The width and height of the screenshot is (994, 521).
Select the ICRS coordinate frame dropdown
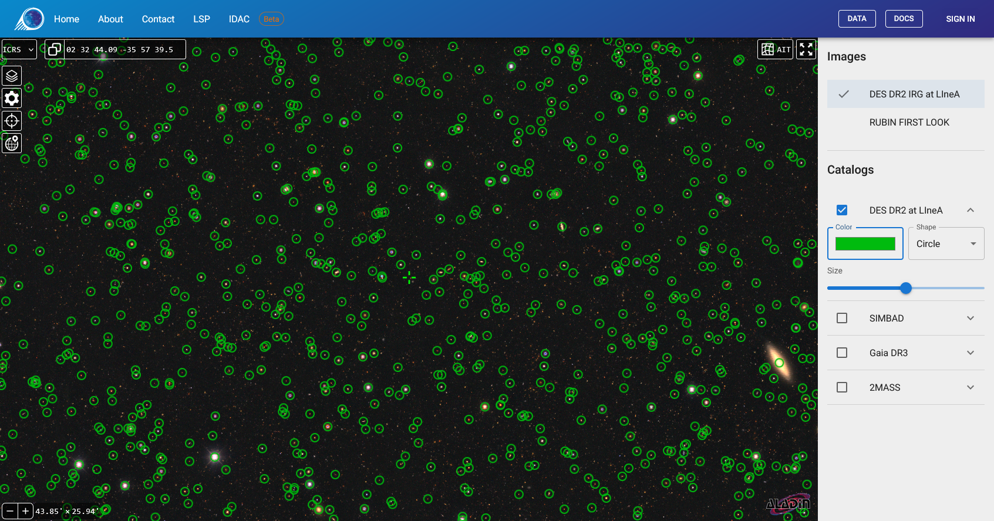click(x=19, y=49)
